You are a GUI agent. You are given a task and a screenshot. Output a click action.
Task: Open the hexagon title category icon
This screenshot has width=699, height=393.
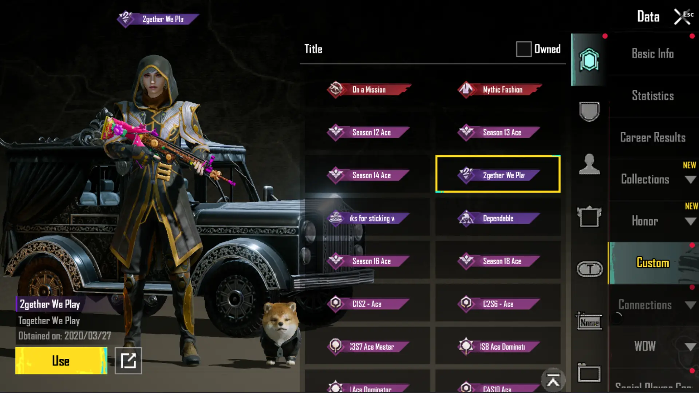point(589,60)
